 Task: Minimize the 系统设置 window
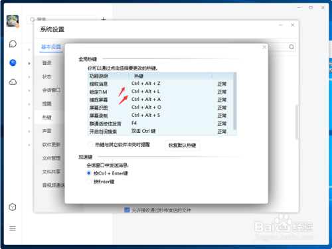coord(281,25)
